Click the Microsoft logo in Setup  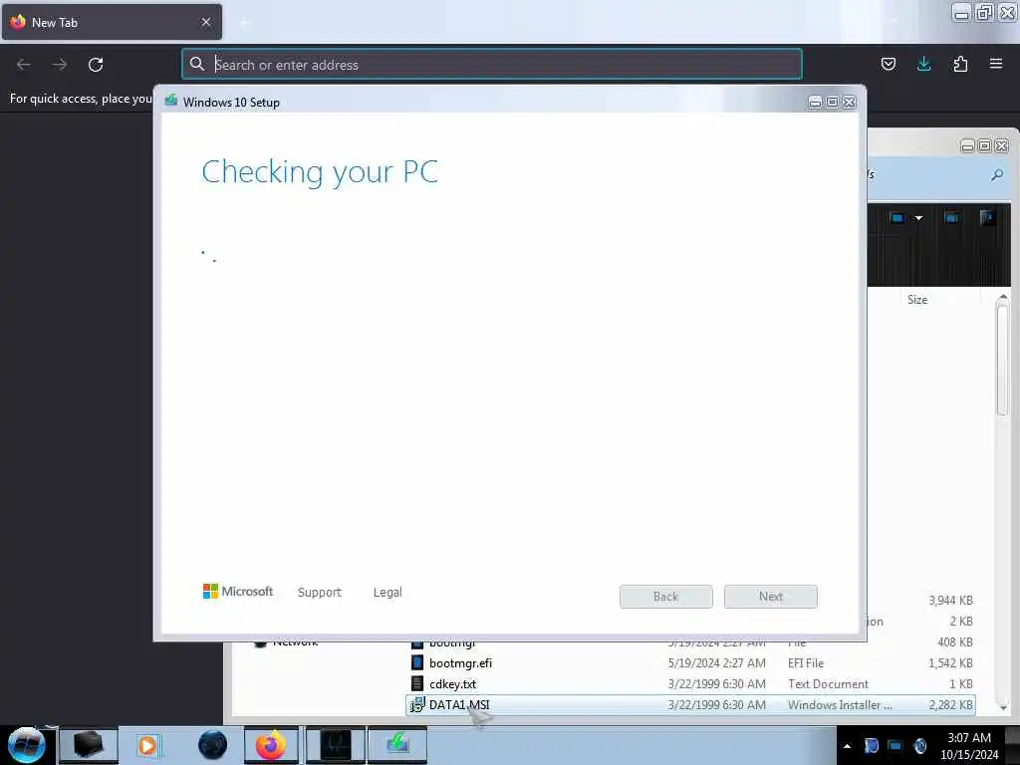pos(238,592)
